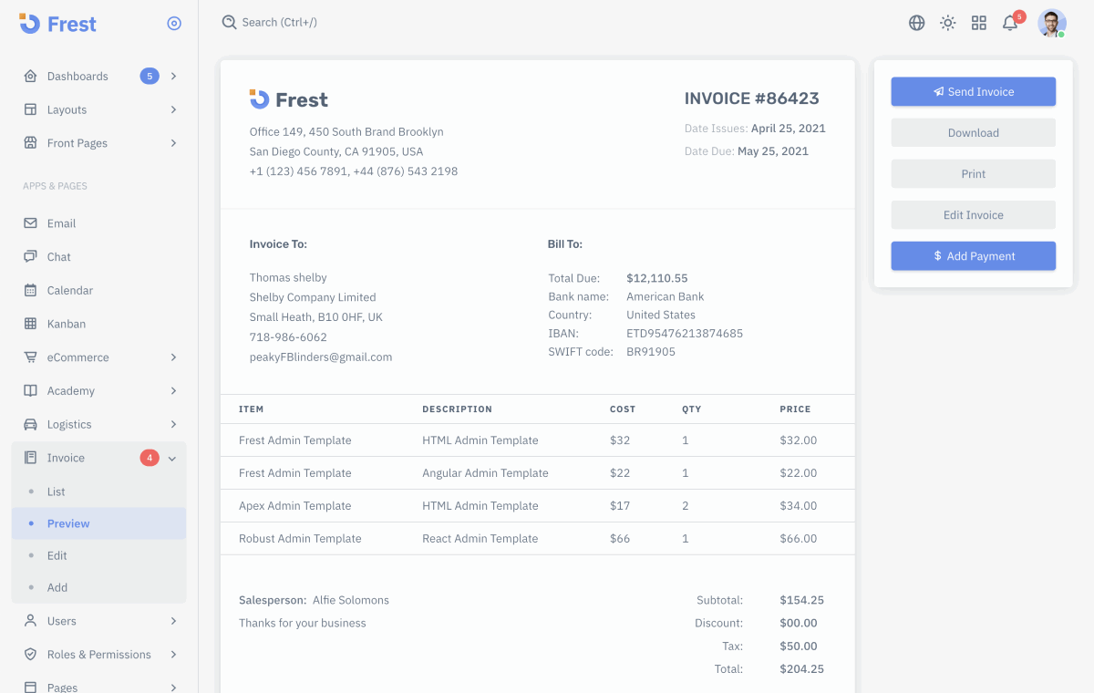Expand the Dashboards menu

[77, 76]
